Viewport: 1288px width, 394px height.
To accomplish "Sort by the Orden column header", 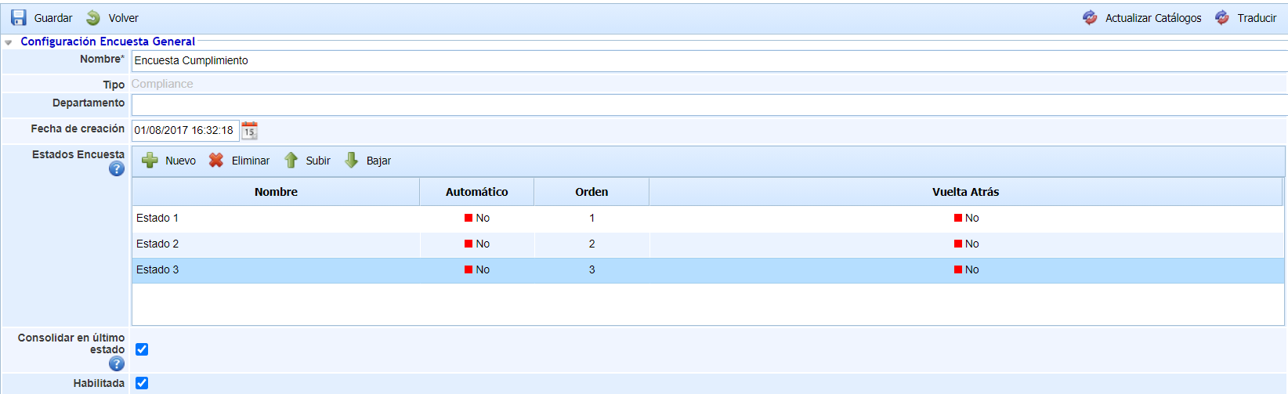I will point(592,192).
